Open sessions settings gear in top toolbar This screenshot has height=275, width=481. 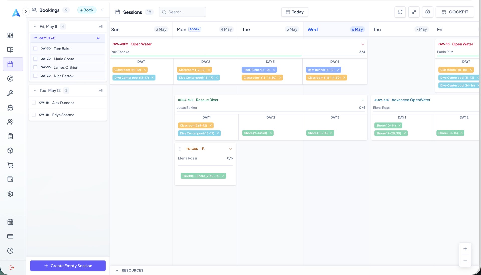[428, 12]
